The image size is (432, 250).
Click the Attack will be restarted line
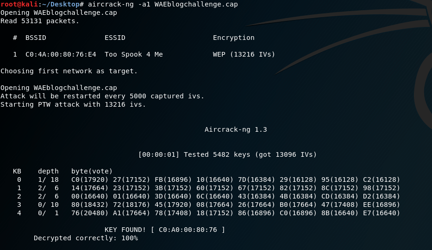[102, 96]
